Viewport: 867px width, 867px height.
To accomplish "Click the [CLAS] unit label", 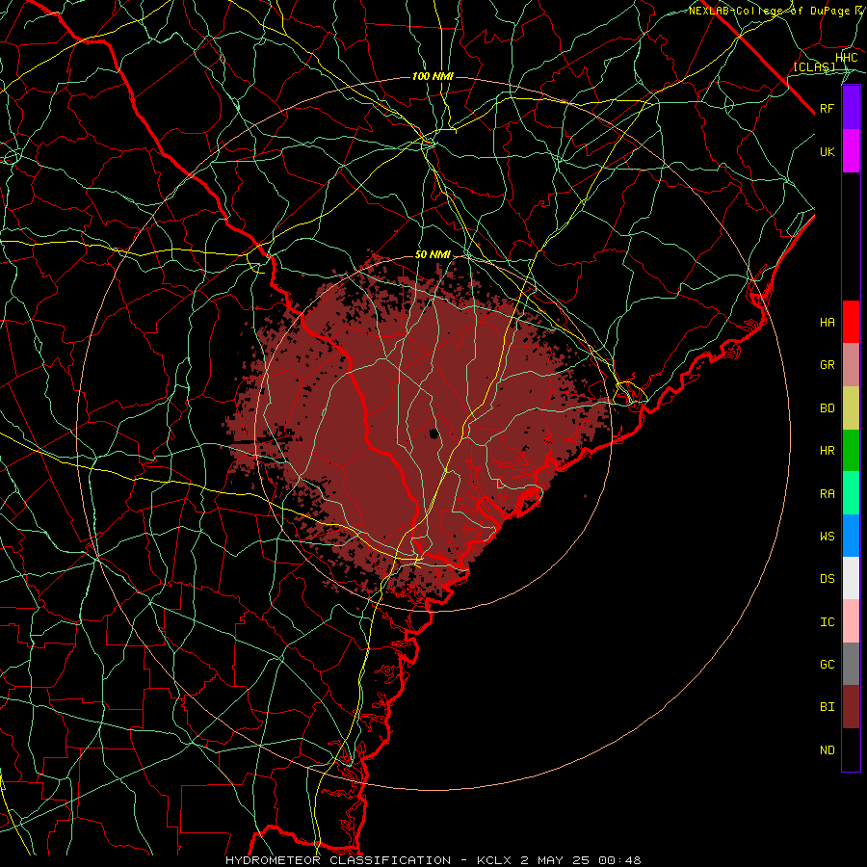I will (814, 67).
